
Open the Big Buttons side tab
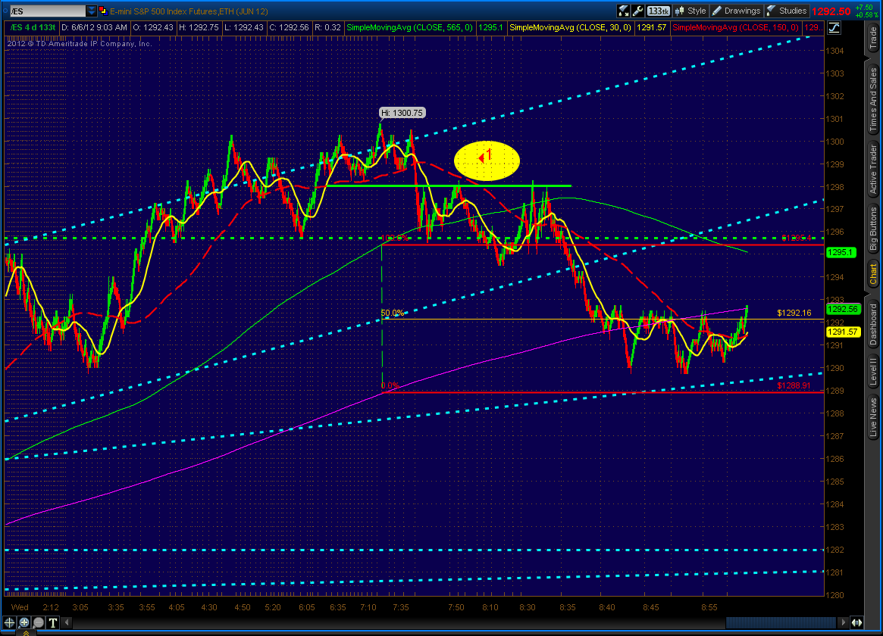click(x=873, y=229)
